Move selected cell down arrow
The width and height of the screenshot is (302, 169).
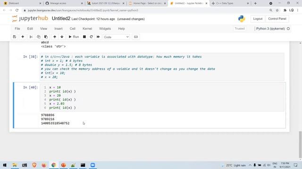click(x=62, y=37)
